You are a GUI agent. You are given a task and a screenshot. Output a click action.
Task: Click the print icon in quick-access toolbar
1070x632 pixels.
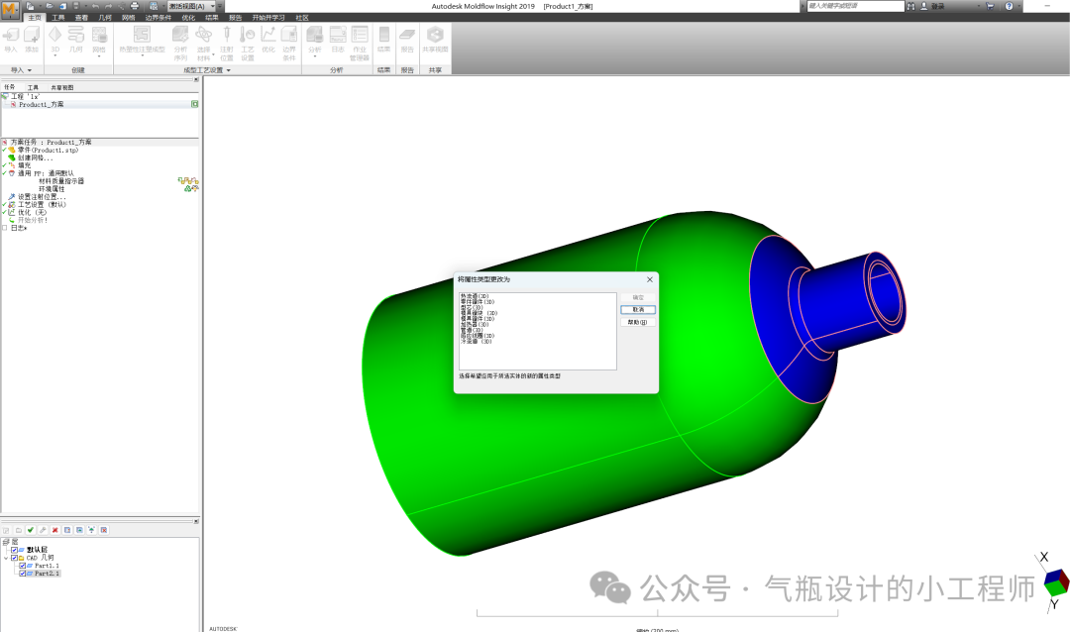point(135,6)
